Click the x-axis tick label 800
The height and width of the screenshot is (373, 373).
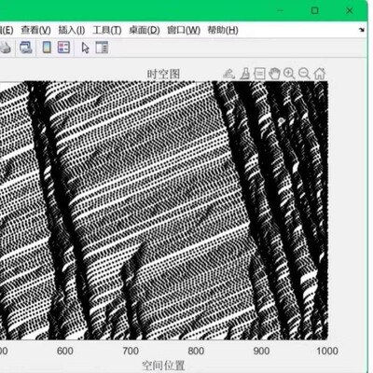pyautogui.click(x=196, y=352)
